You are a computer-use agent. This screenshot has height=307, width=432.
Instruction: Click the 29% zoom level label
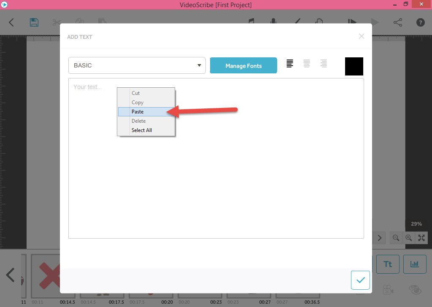coord(416,224)
